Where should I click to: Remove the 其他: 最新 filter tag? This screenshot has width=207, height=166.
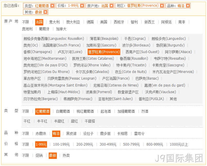pyautogui.click(x=45, y=12)
